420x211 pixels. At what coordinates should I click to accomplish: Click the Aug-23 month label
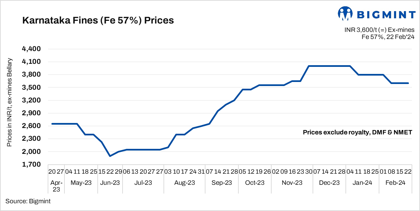tap(185, 183)
